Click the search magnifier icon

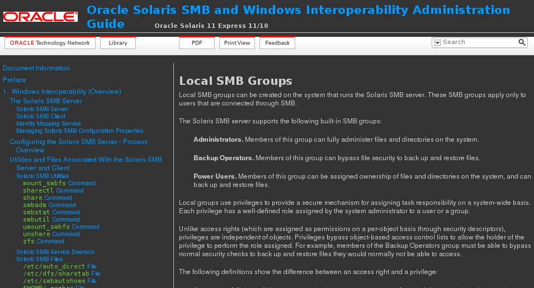(x=522, y=42)
